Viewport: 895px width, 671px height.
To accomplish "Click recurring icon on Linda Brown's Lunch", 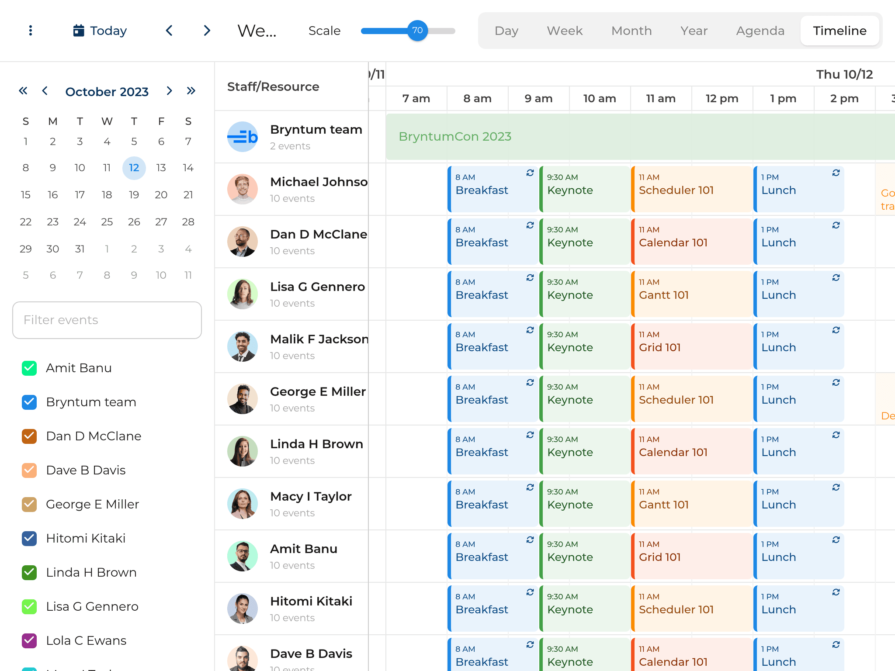I will 836,435.
